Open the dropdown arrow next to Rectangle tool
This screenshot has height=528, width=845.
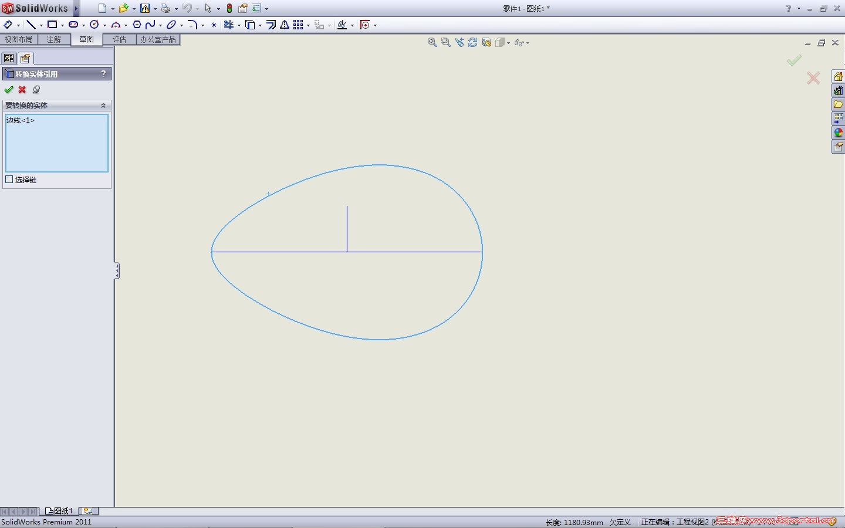tap(62, 25)
